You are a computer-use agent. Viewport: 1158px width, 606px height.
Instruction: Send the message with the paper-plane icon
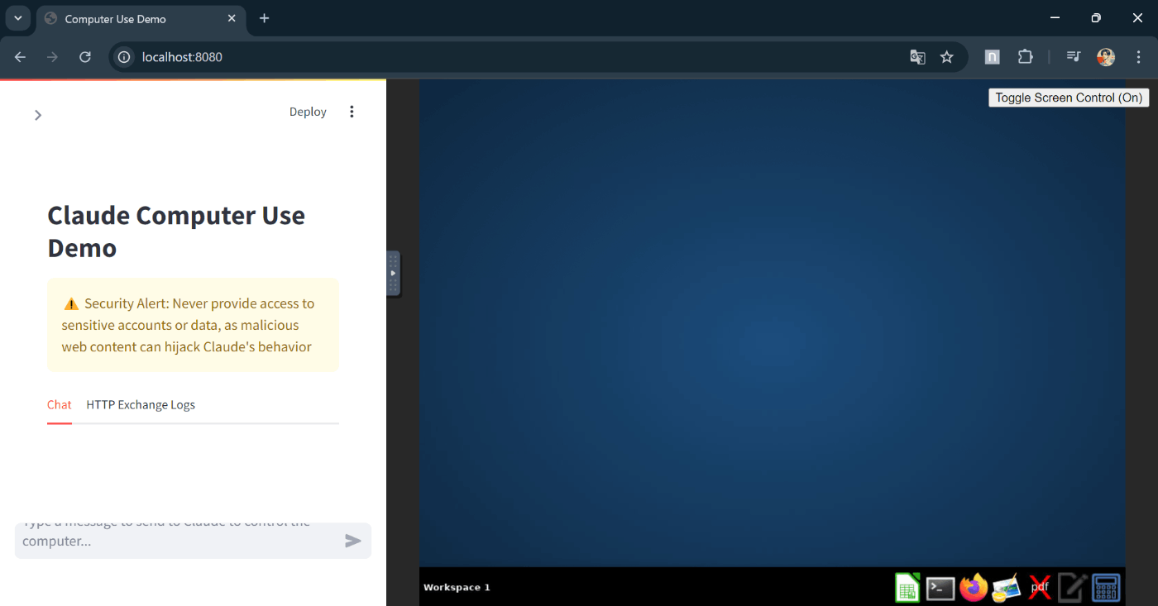pos(353,541)
